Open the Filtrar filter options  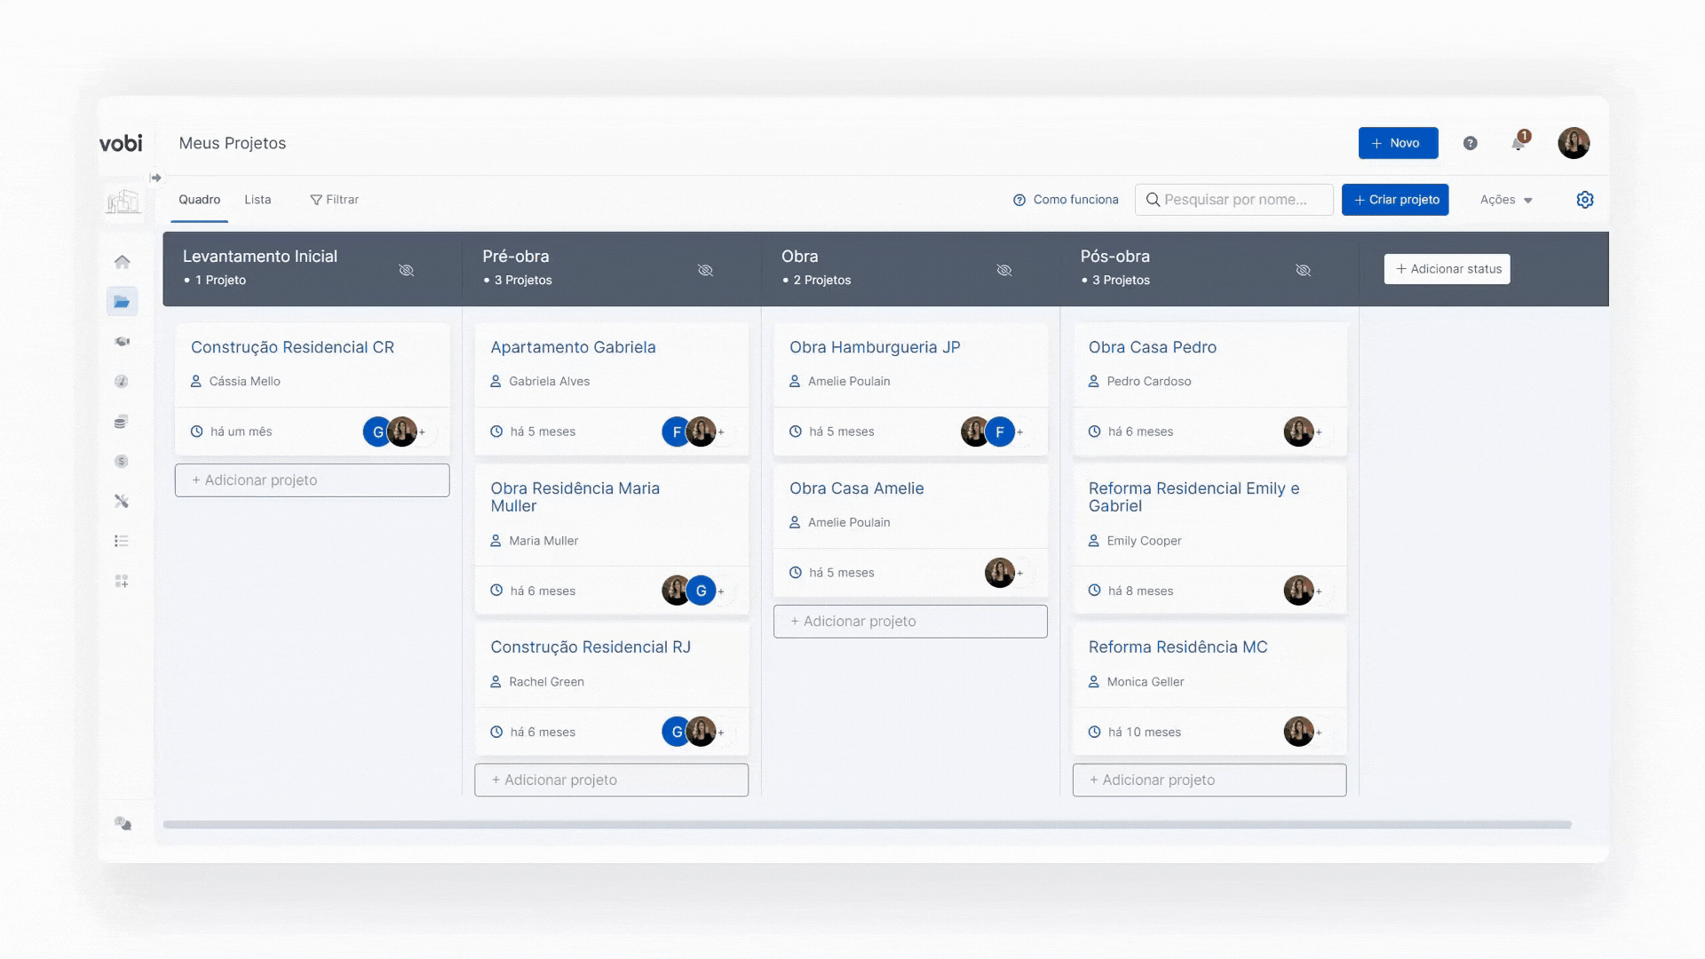coord(334,200)
